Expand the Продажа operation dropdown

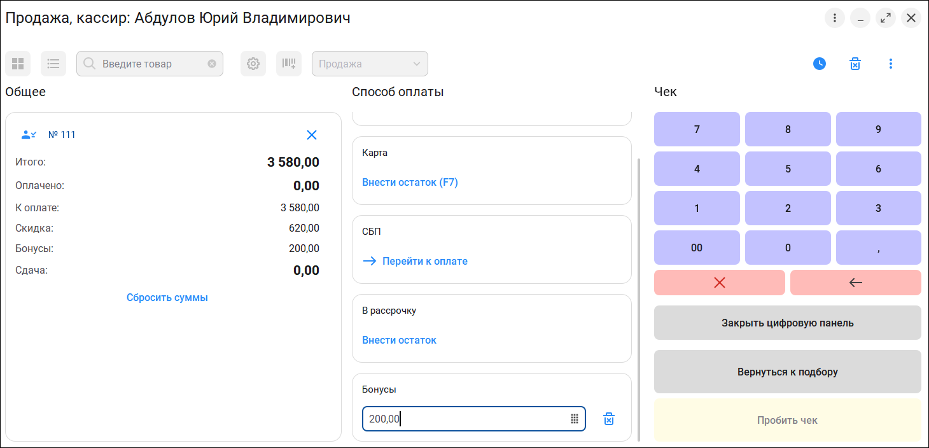[417, 64]
